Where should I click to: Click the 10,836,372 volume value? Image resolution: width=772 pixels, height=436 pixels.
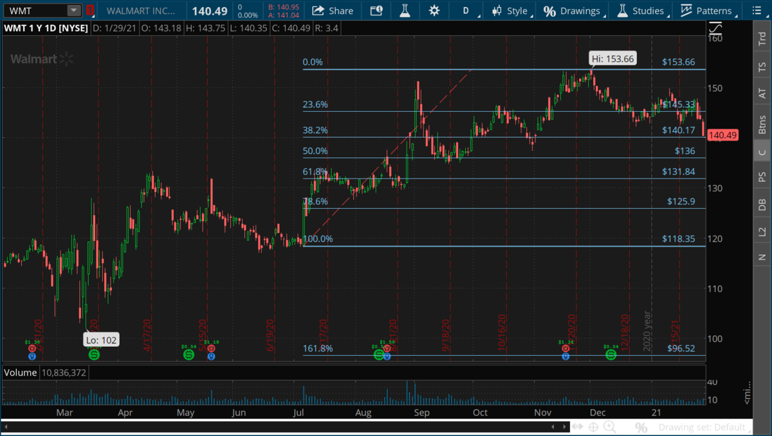pos(63,372)
